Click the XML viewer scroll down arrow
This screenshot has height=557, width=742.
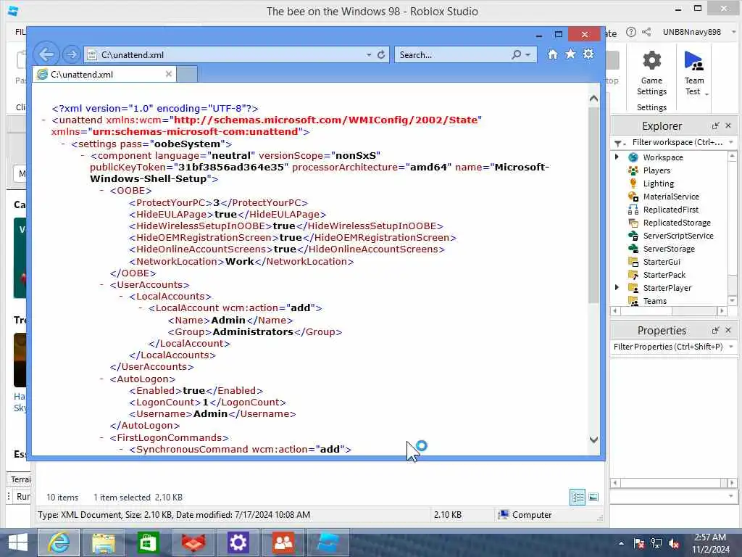click(x=593, y=440)
